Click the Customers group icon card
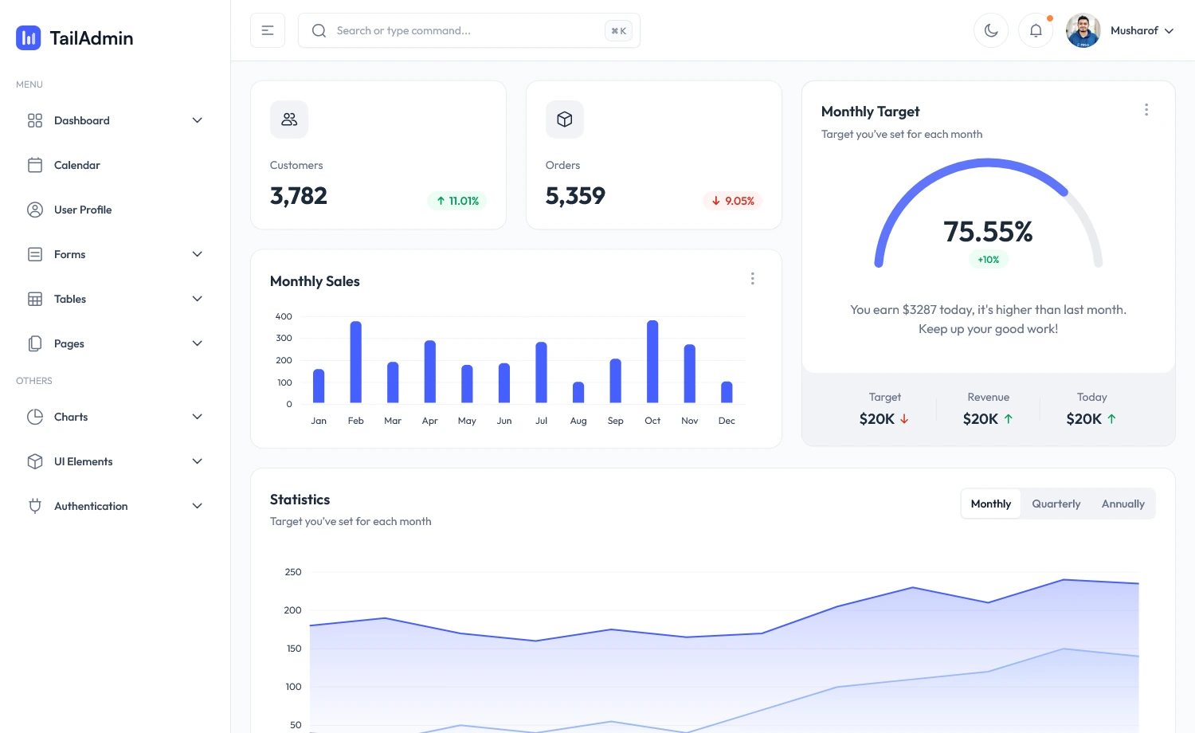 [288, 120]
